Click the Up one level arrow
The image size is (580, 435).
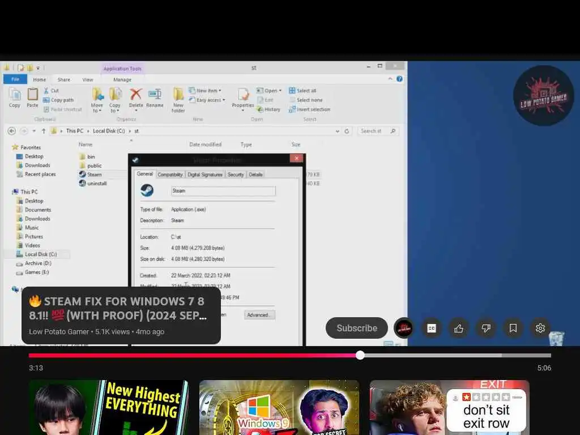pyautogui.click(x=44, y=131)
